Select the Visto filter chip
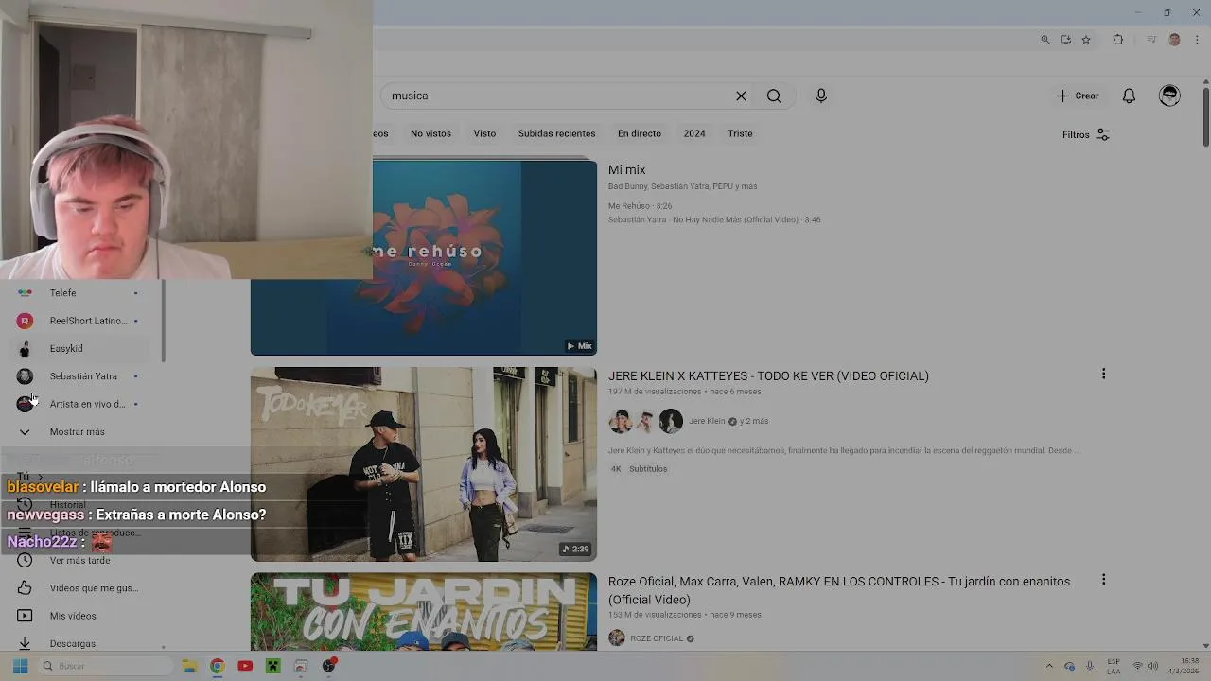 coord(484,133)
